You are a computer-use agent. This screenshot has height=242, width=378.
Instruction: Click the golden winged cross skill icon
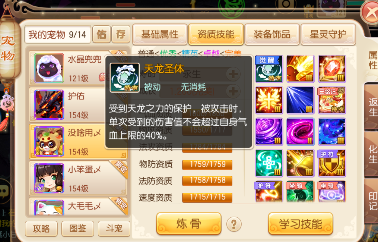click(269, 100)
